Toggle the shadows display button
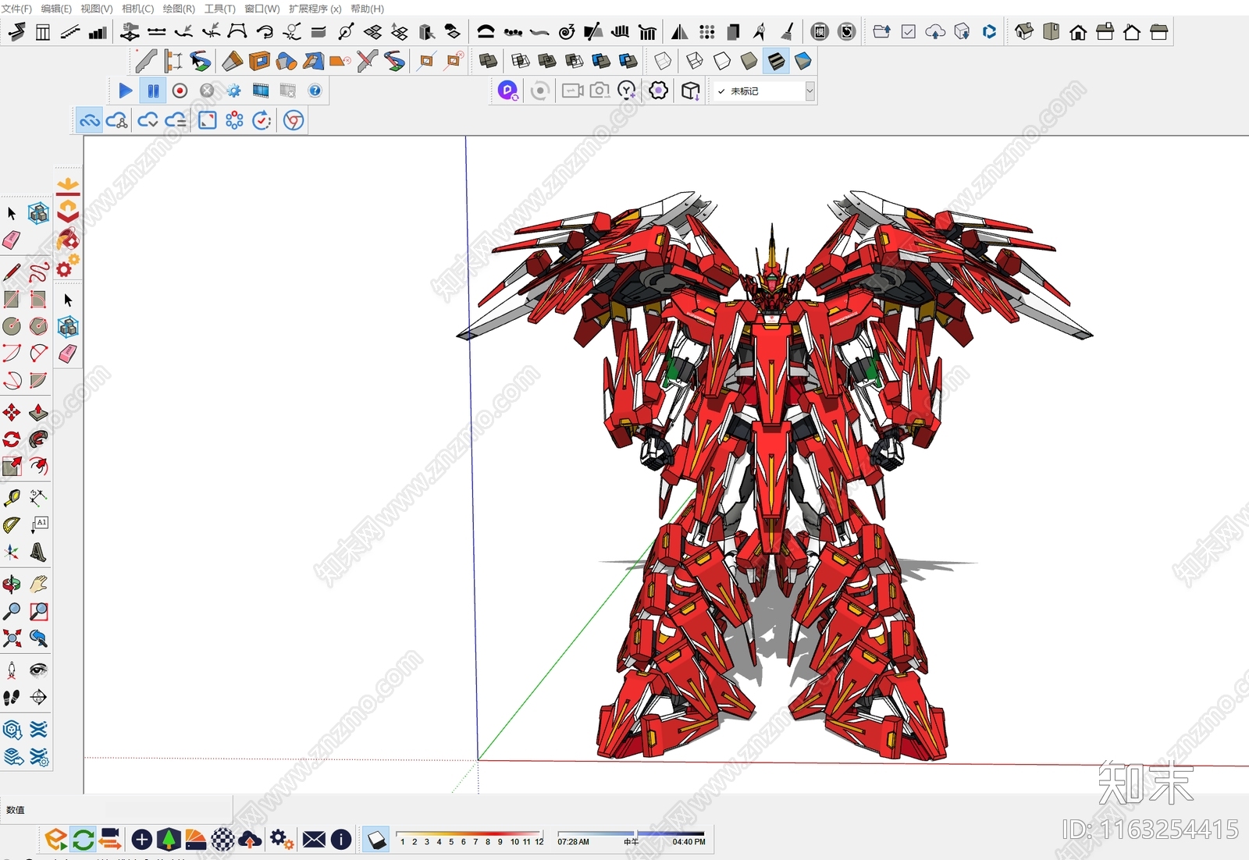 [x=376, y=840]
